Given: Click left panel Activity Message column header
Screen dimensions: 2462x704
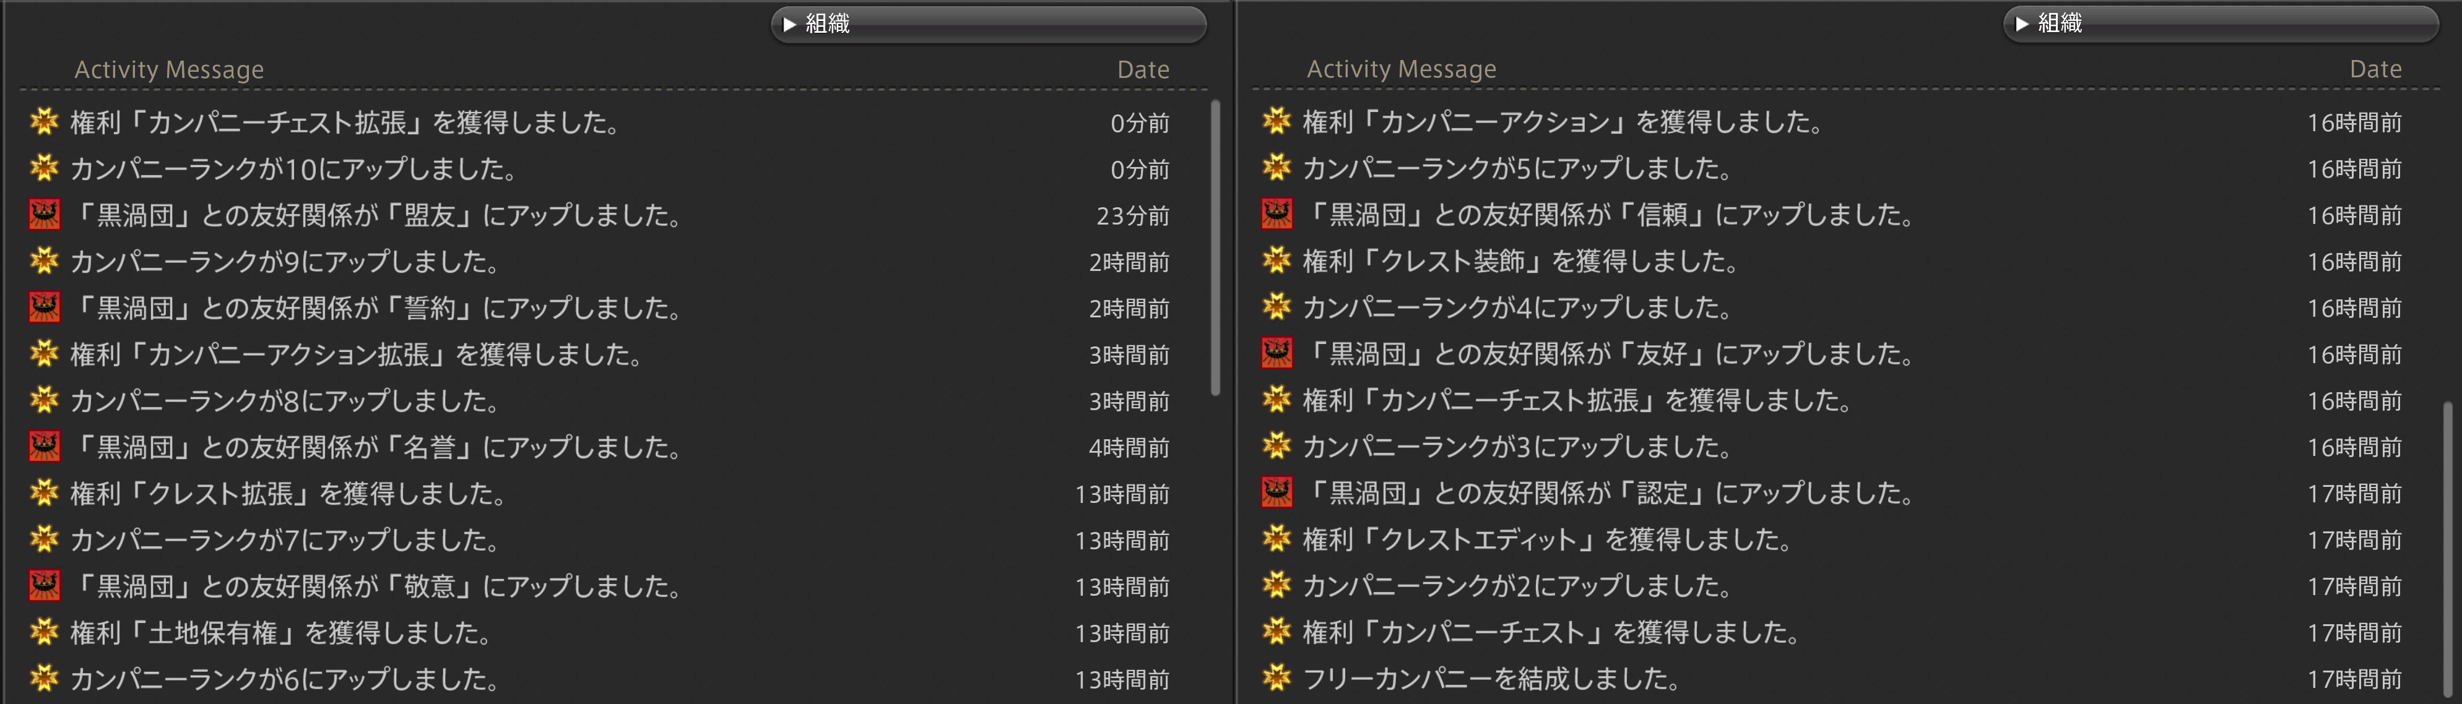Looking at the screenshot, I should [169, 70].
